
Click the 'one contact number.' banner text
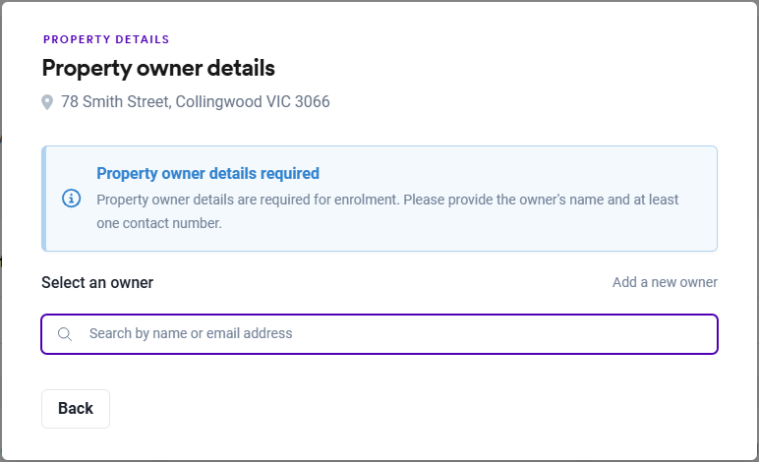(x=158, y=223)
